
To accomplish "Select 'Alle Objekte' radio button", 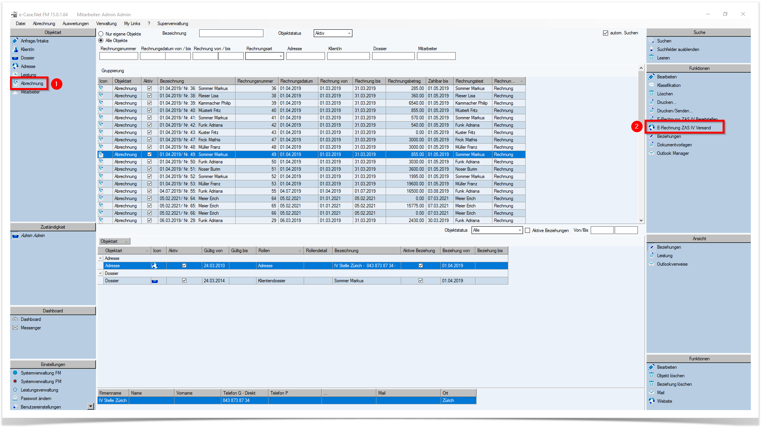I will 101,41.
